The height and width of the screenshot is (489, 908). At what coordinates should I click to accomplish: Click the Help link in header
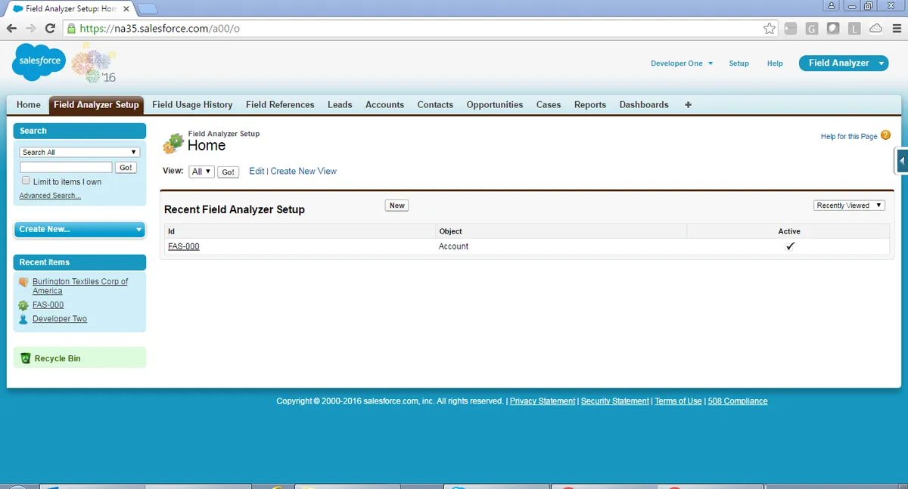tap(775, 63)
